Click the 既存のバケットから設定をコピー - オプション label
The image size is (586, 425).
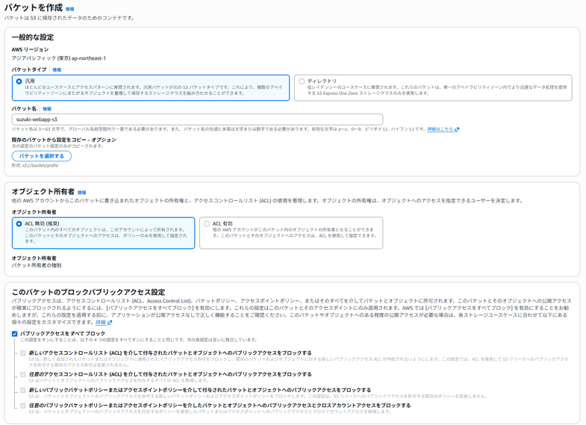coord(64,140)
